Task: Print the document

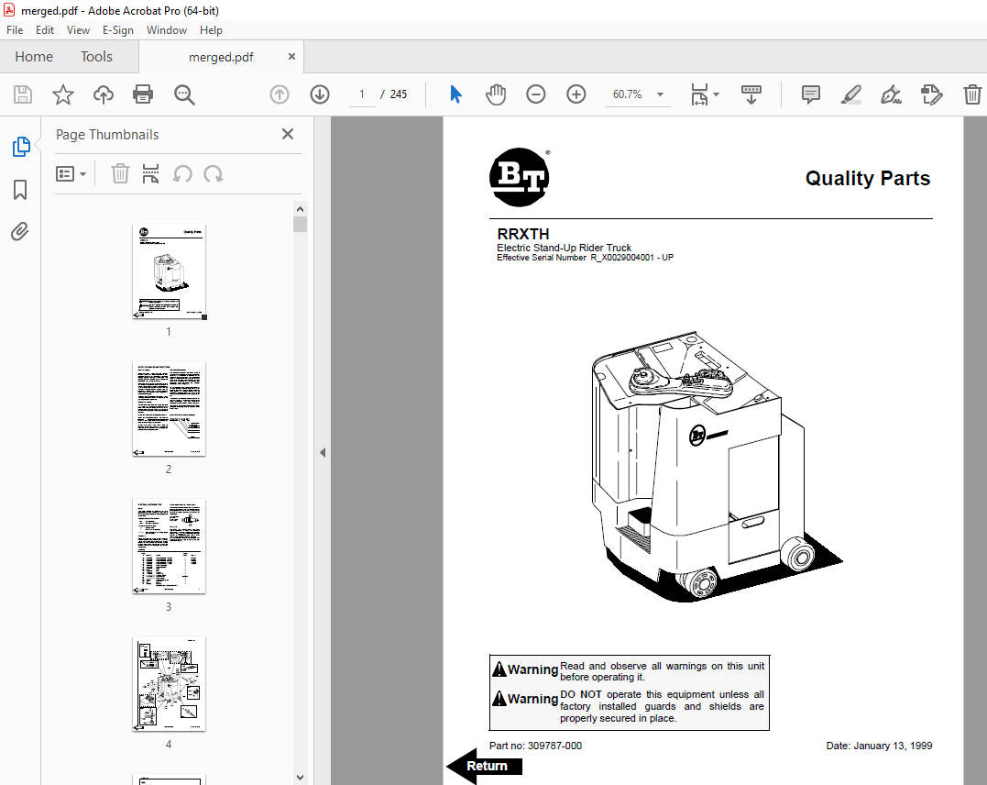Action: (143, 94)
